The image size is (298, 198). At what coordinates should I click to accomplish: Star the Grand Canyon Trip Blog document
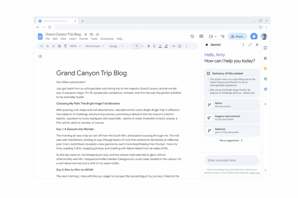tap(85, 34)
